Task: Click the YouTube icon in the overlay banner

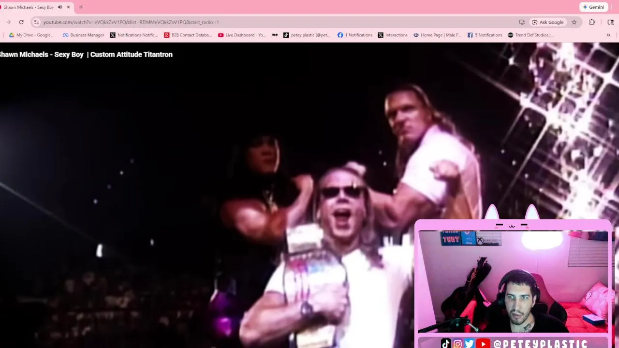Action: [483, 344]
